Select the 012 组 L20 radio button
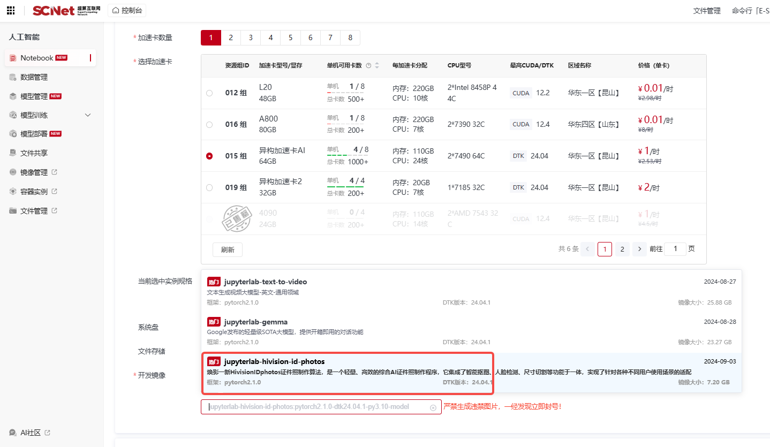This screenshot has width=770, height=447. pyautogui.click(x=209, y=93)
